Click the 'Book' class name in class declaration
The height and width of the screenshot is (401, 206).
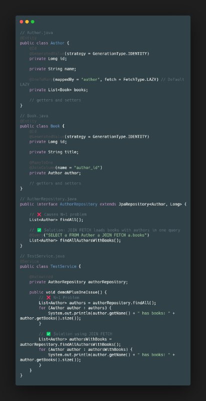[55, 126]
